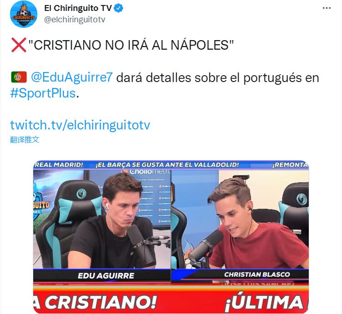Open the El Chiringuito TV profile avatar

click(24, 14)
